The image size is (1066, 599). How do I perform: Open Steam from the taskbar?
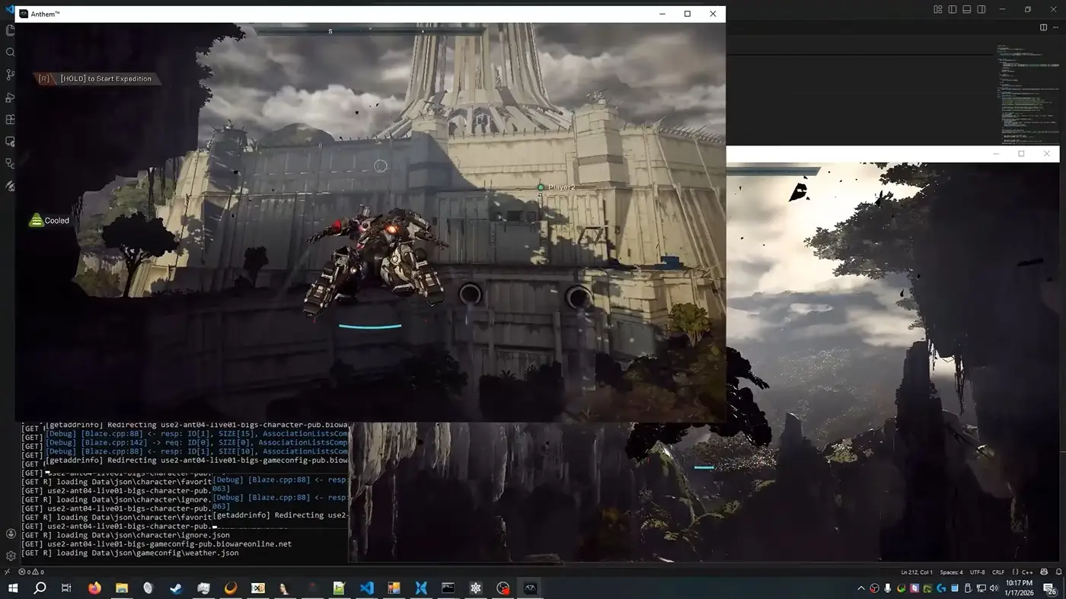click(176, 588)
